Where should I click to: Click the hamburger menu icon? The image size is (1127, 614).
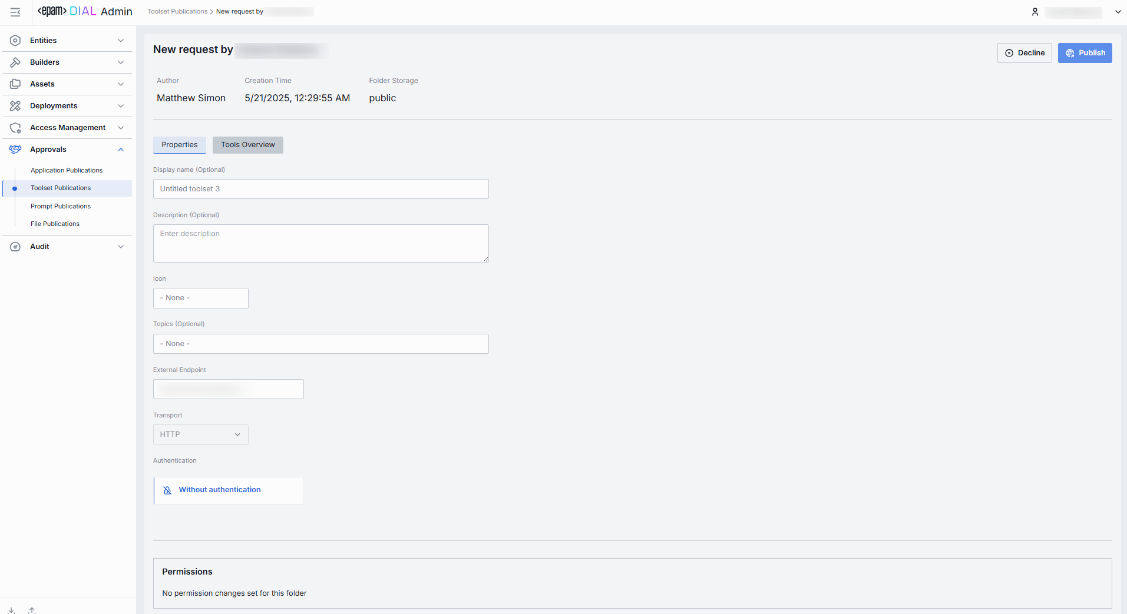pos(15,12)
